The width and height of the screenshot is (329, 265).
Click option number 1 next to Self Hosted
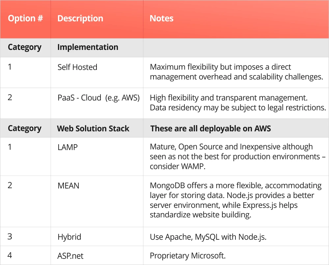click(x=10, y=67)
